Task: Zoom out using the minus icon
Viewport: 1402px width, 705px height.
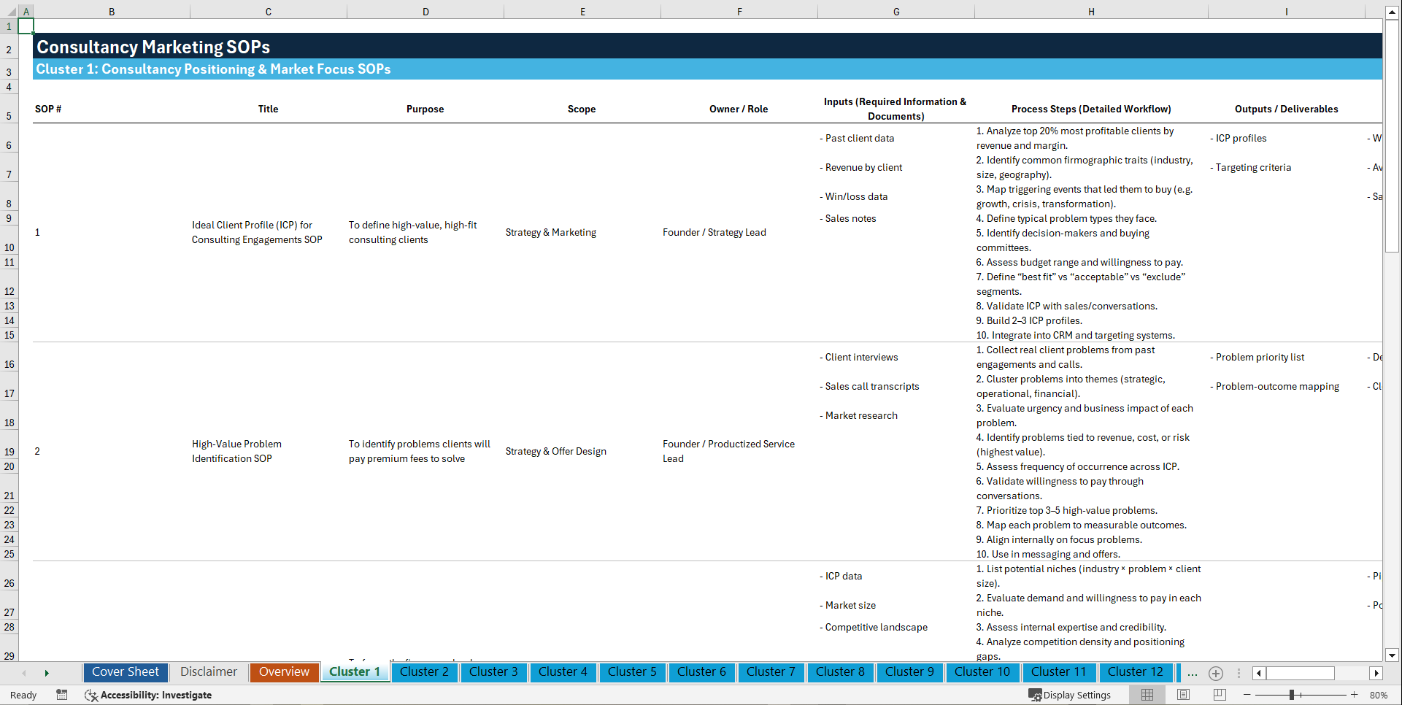Action: click(1248, 695)
